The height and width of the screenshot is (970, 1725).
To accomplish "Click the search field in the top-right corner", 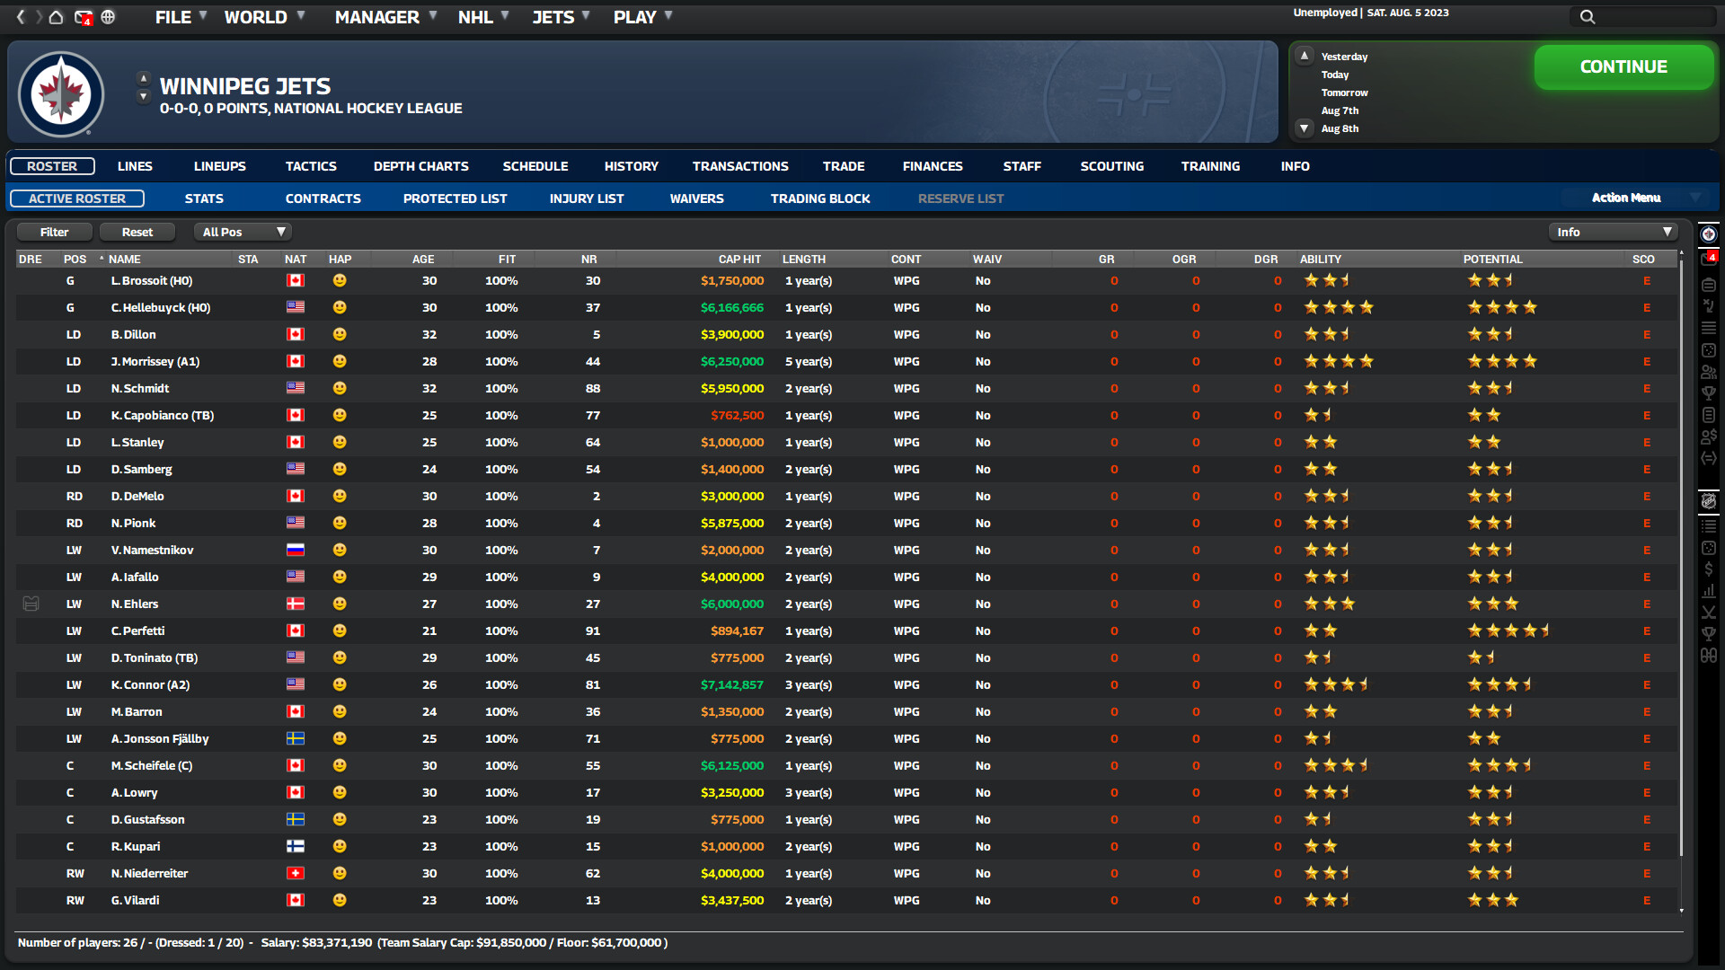I will click(1644, 16).
